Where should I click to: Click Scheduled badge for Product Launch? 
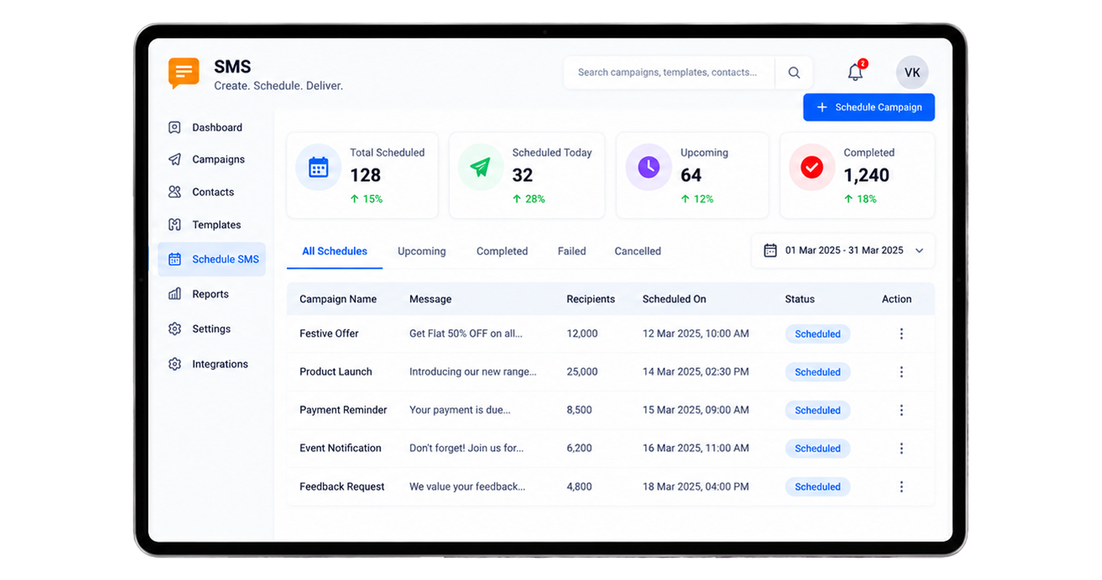tap(818, 372)
